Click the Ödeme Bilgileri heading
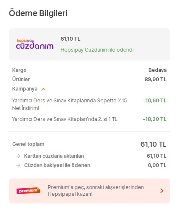This screenshot has width=182, height=214. [x=38, y=13]
